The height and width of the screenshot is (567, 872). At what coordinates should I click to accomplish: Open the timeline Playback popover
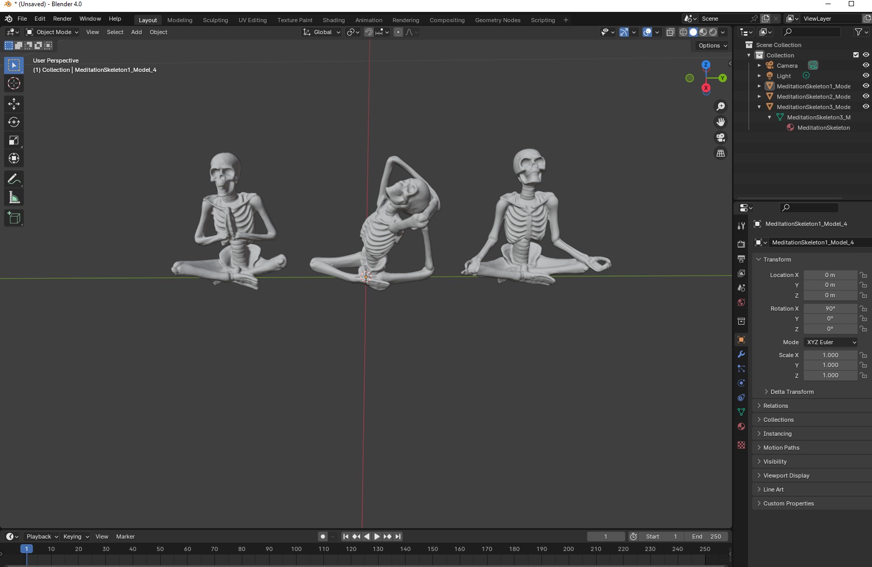[42, 537]
